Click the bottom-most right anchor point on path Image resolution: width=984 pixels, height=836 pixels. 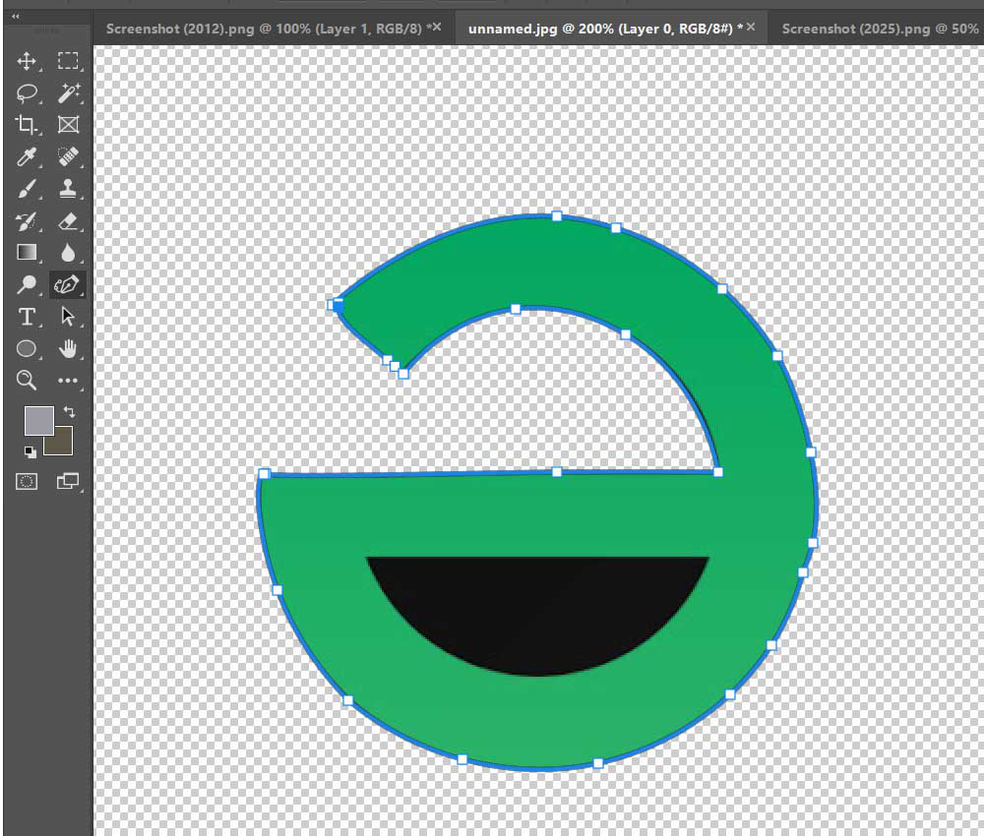click(x=598, y=763)
